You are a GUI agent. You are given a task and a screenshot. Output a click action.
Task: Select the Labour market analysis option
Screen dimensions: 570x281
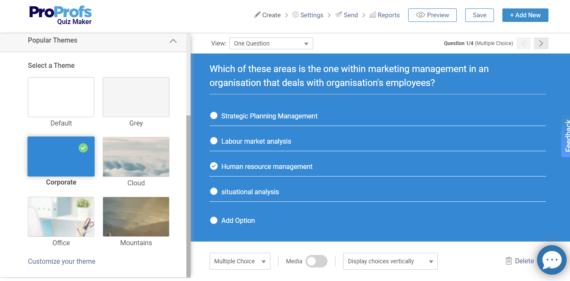click(214, 141)
